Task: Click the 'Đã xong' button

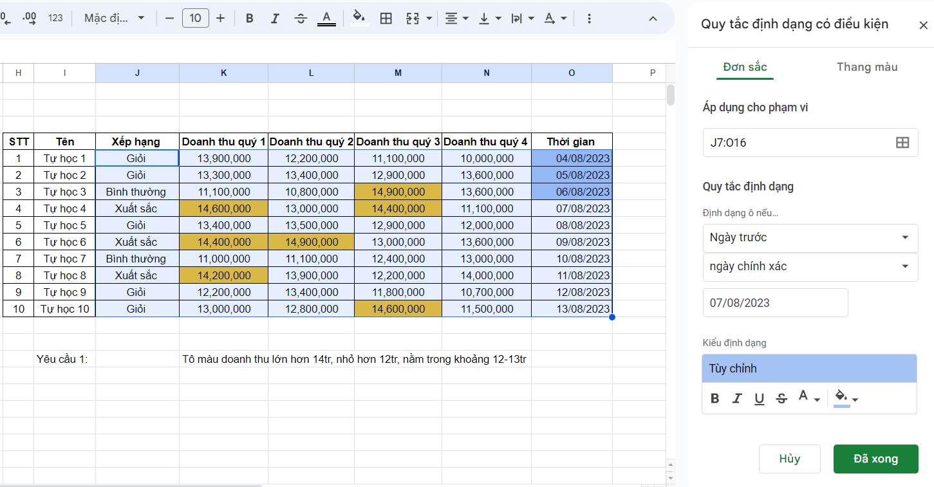Action: click(x=875, y=459)
